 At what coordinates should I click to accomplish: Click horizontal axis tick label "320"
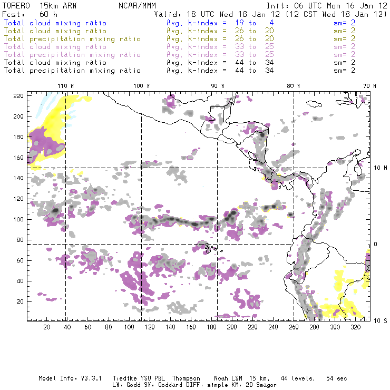(356, 327)
